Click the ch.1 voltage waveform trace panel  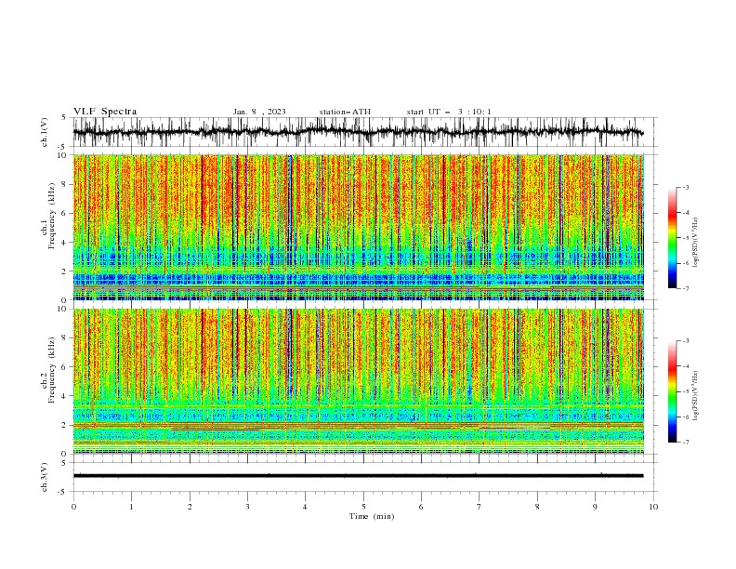pyautogui.click(x=364, y=132)
